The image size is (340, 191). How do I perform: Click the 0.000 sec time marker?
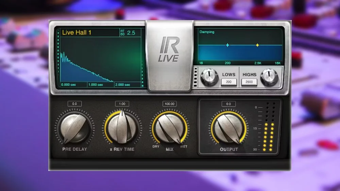[x=69, y=85]
